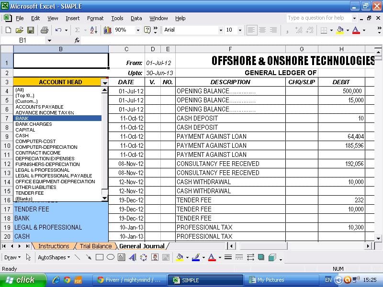Switch to the Trial Balance sheet
This screenshot has height=287, width=383.
(96, 246)
